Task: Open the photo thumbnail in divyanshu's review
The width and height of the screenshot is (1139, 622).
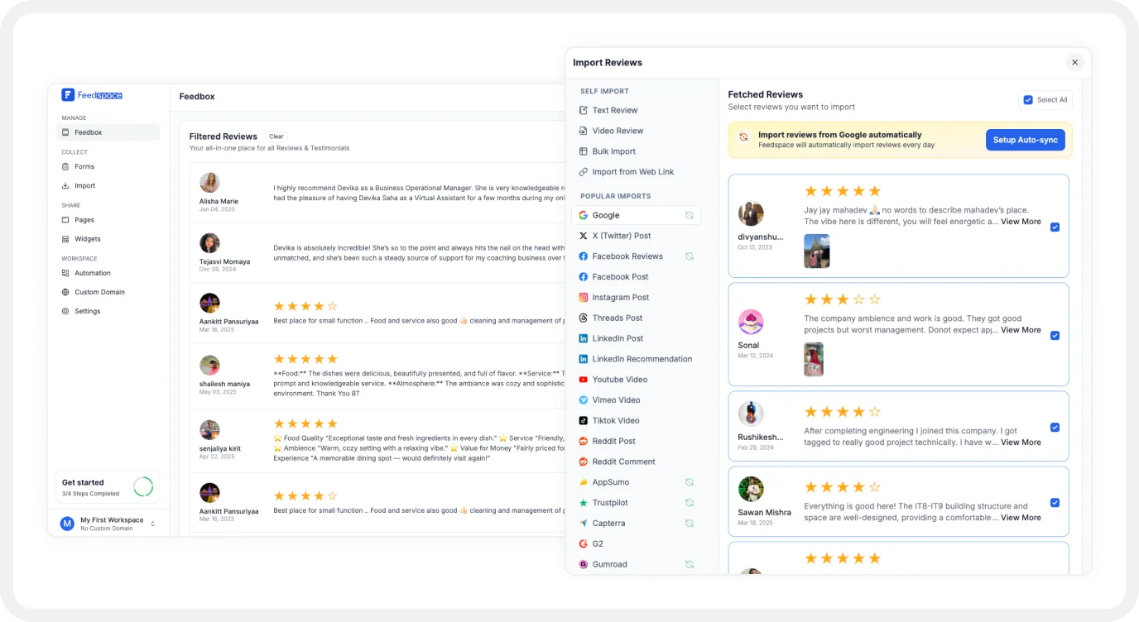Action: (817, 251)
